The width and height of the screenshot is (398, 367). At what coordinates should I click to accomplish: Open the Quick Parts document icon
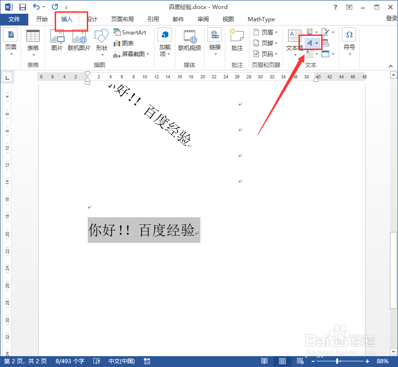pyautogui.click(x=310, y=32)
